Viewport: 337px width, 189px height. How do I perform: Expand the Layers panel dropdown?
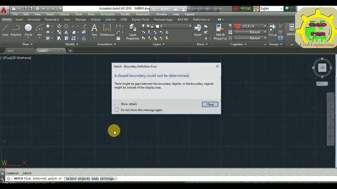pyautogui.click(x=158, y=44)
